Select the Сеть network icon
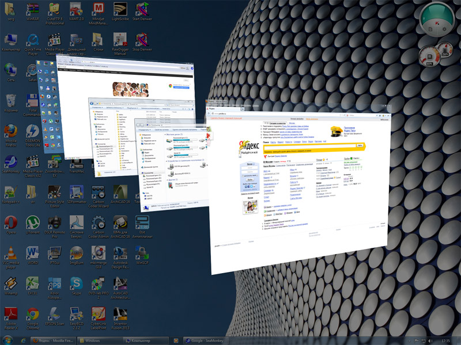 tap(11, 72)
